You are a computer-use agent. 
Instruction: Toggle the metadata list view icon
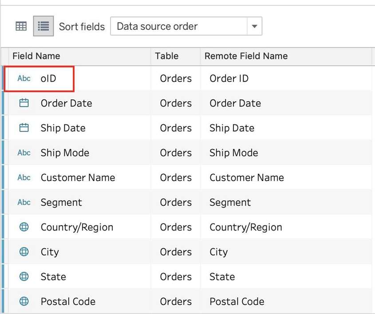click(x=43, y=26)
